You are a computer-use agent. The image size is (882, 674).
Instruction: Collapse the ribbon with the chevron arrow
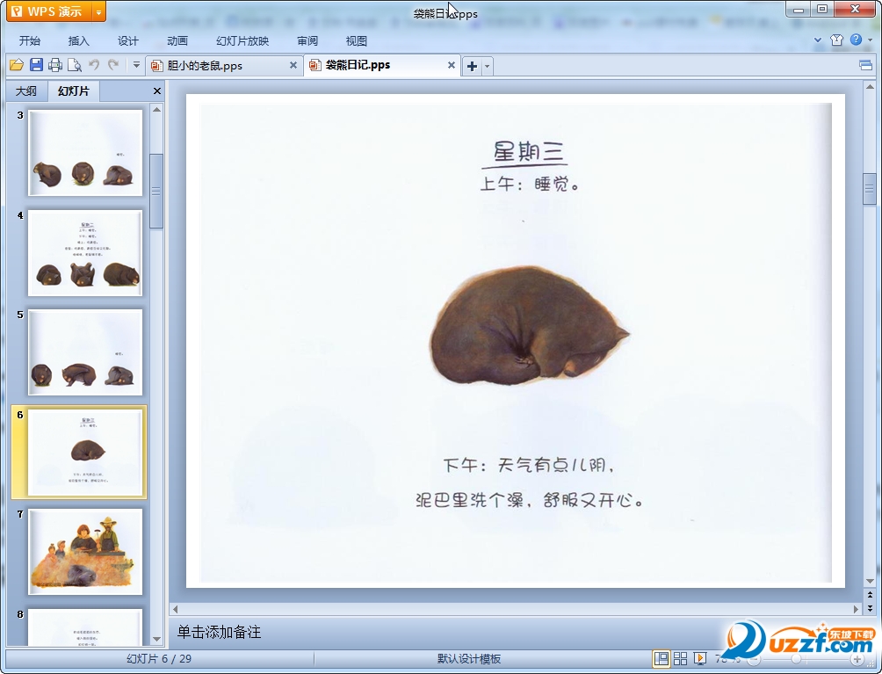[x=818, y=40]
